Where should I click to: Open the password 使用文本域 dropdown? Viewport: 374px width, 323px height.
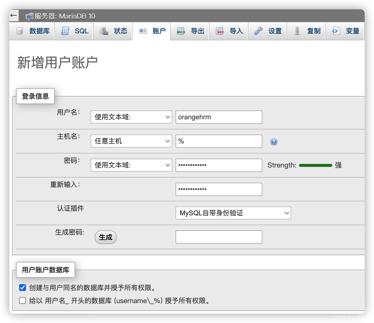(131, 165)
